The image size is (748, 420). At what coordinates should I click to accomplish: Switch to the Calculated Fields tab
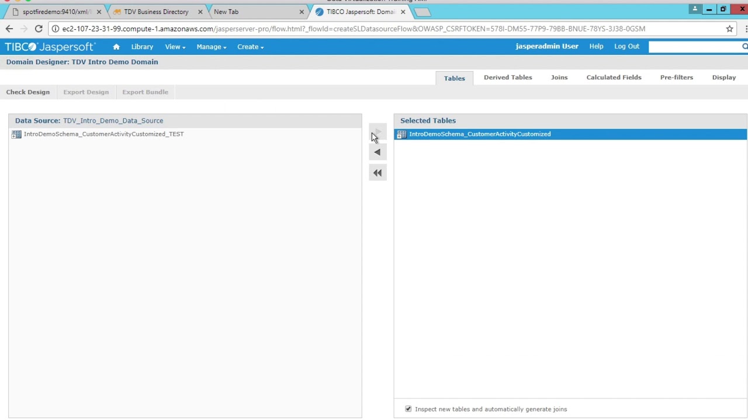(614, 78)
